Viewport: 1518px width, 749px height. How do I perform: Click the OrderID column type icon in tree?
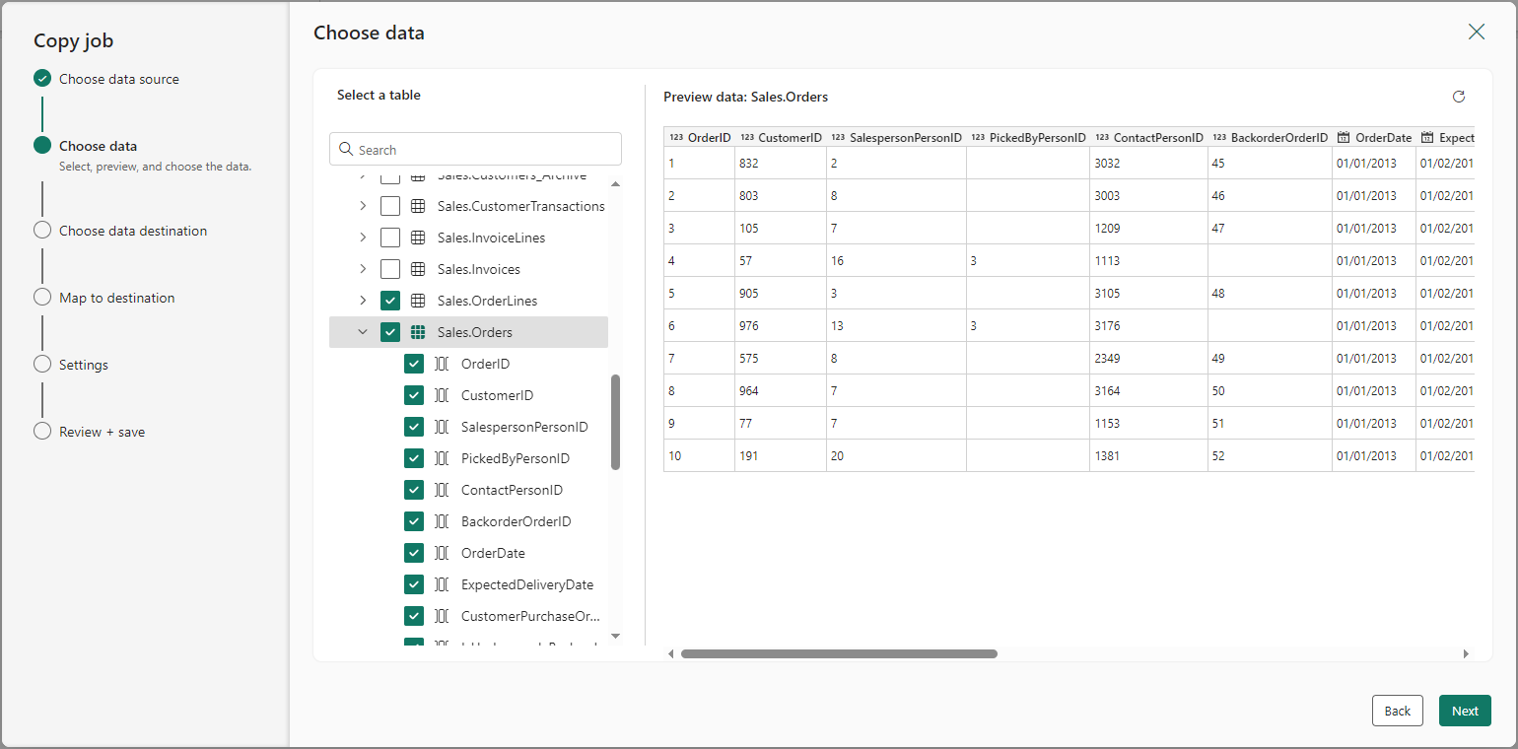(442, 364)
